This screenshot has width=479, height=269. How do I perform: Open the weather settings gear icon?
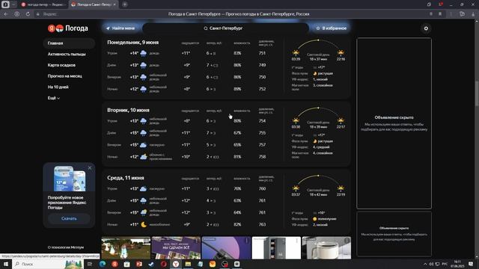point(426,28)
